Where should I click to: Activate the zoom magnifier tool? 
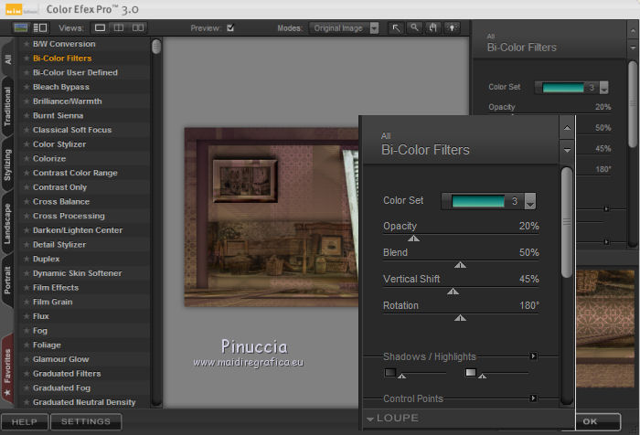pyautogui.click(x=414, y=27)
